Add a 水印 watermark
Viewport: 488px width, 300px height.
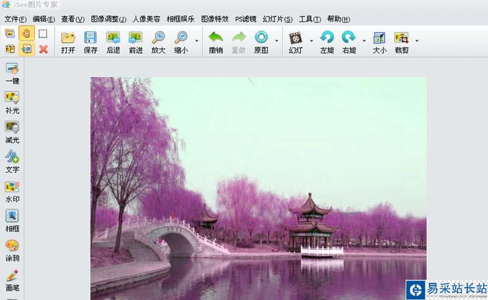point(12,191)
